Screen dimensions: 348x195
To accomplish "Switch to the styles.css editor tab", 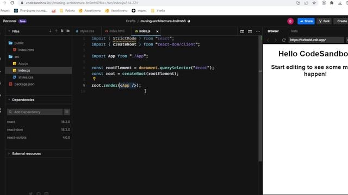I will tap(87, 31).
